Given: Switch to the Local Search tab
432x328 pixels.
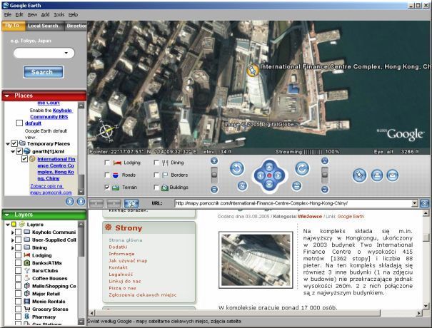Looking at the screenshot, I should 44,26.
